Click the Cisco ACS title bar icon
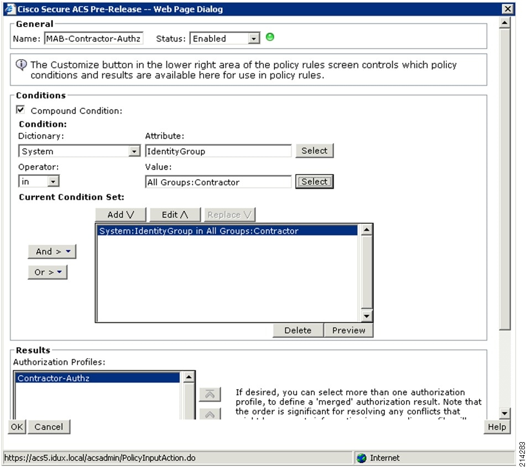The width and height of the screenshot is (526, 467). pos(10,9)
